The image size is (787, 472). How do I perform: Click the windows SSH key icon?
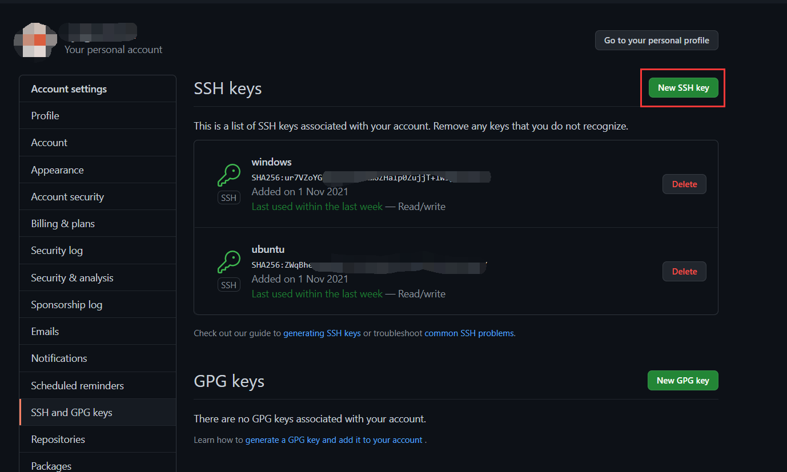(x=228, y=174)
